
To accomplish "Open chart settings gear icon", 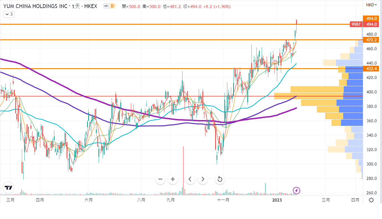I will click(x=371, y=200).
